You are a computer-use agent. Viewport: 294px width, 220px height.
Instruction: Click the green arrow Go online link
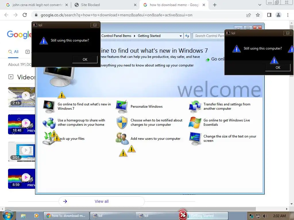(x=215, y=59)
